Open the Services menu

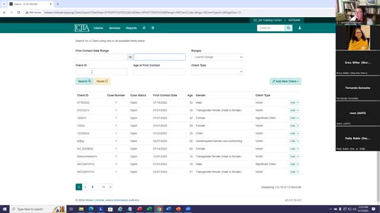click(x=115, y=28)
